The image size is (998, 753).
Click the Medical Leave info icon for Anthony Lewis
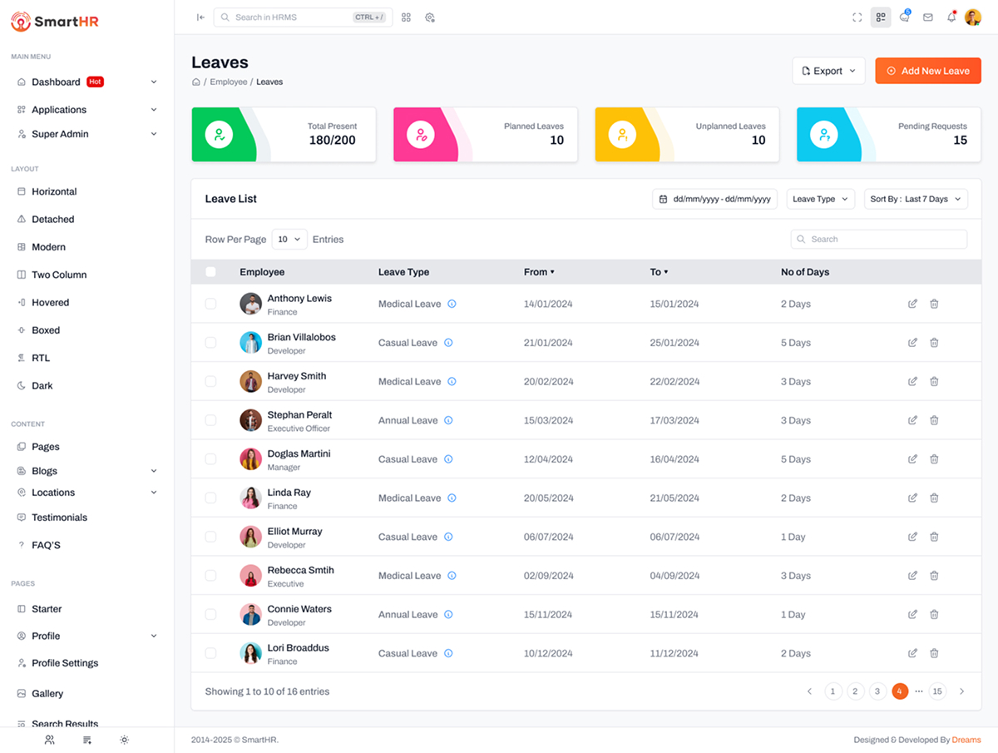point(452,304)
